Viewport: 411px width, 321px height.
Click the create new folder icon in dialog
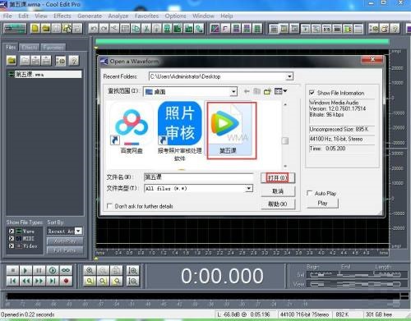point(267,91)
